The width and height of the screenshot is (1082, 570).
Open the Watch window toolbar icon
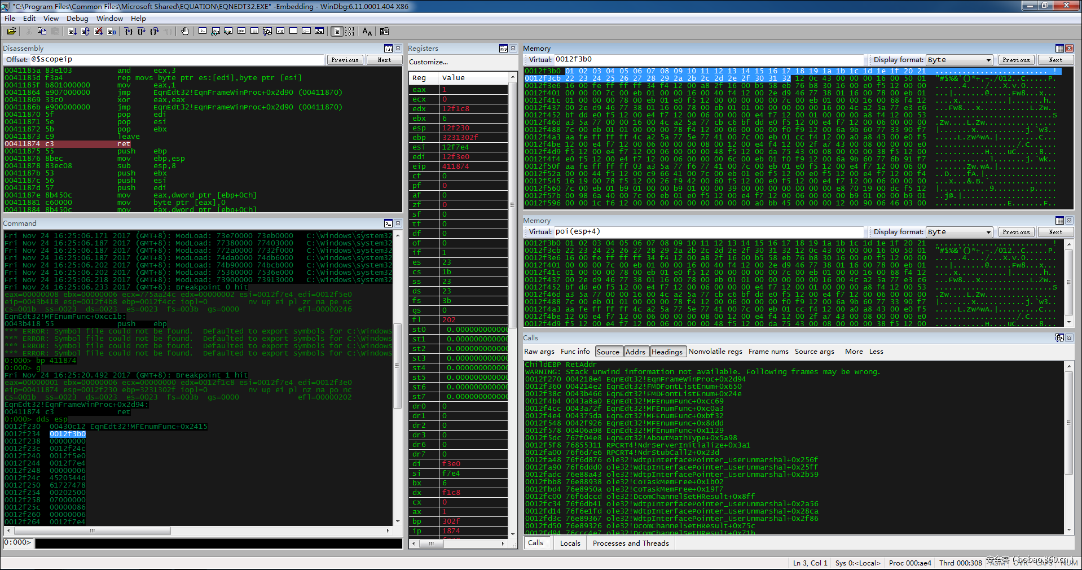(215, 32)
